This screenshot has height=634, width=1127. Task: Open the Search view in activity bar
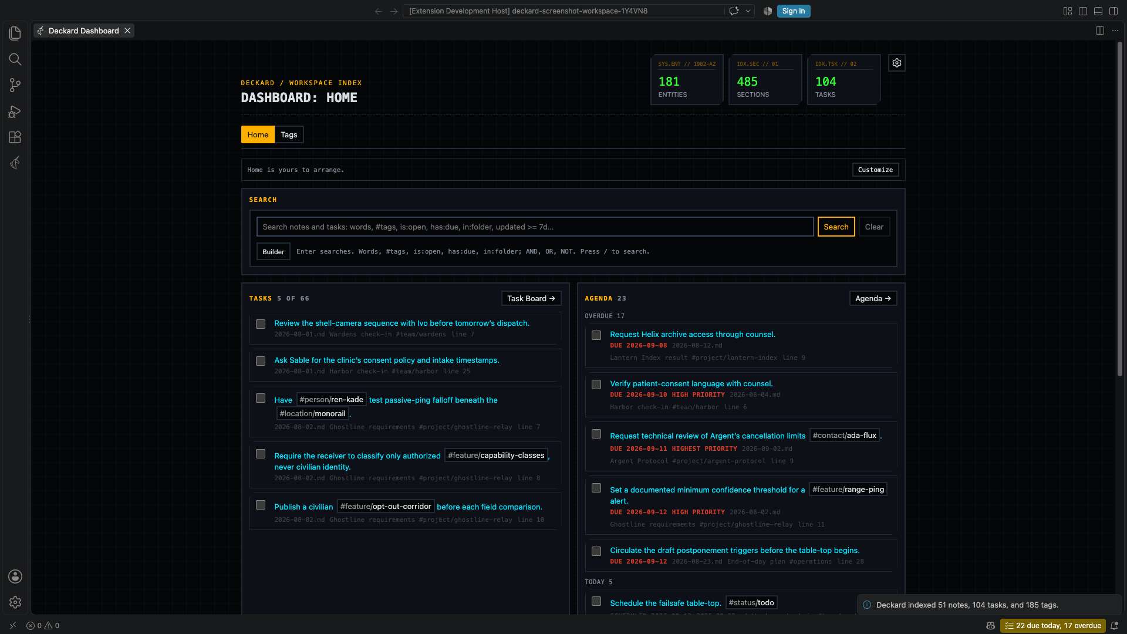click(x=15, y=59)
